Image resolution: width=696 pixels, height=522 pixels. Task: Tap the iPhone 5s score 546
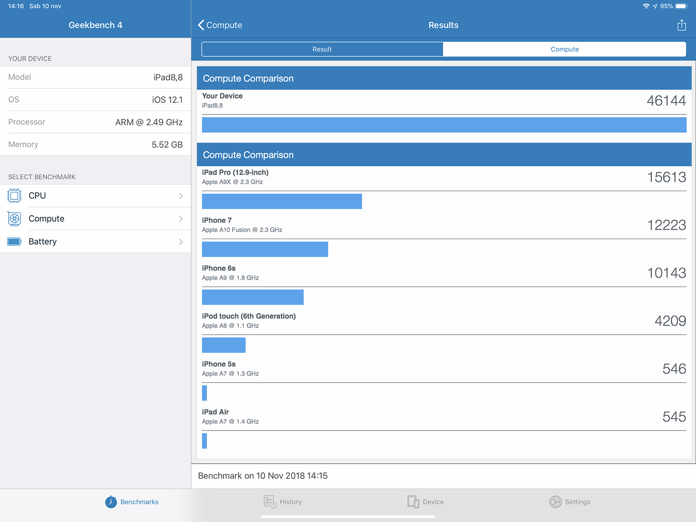pyautogui.click(x=674, y=369)
